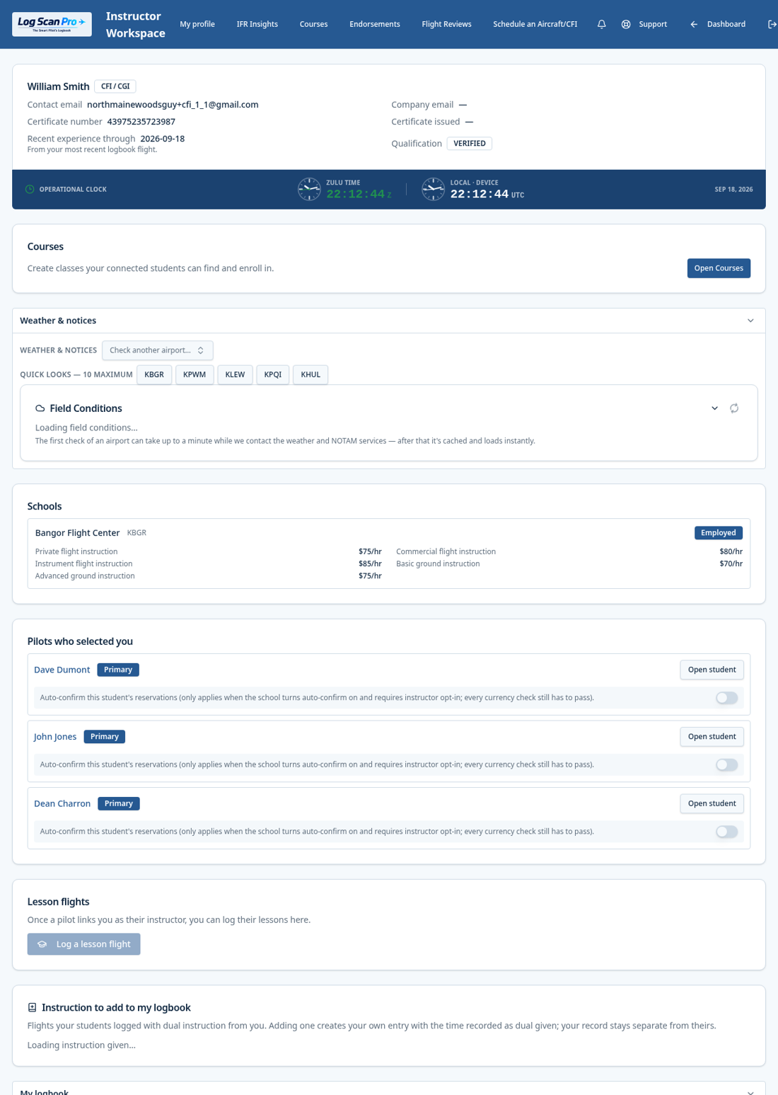This screenshot has height=1095, width=778.
Task: Click the sign-out icon in header
Action: point(772,24)
